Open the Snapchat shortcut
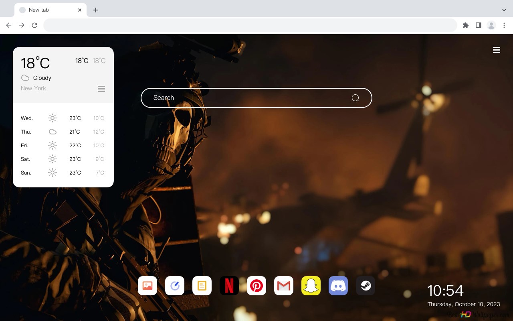Image resolution: width=513 pixels, height=321 pixels. tap(311, 286)
